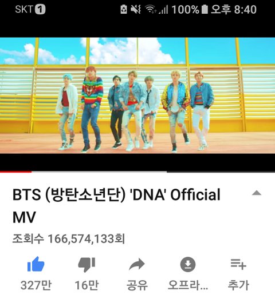Tap the blue thumbs-up like icon

coord(36,264)
